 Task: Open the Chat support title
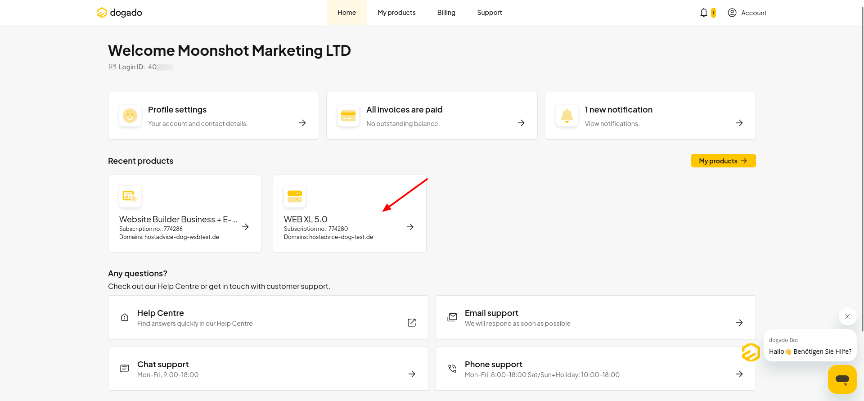coord(163,365)
